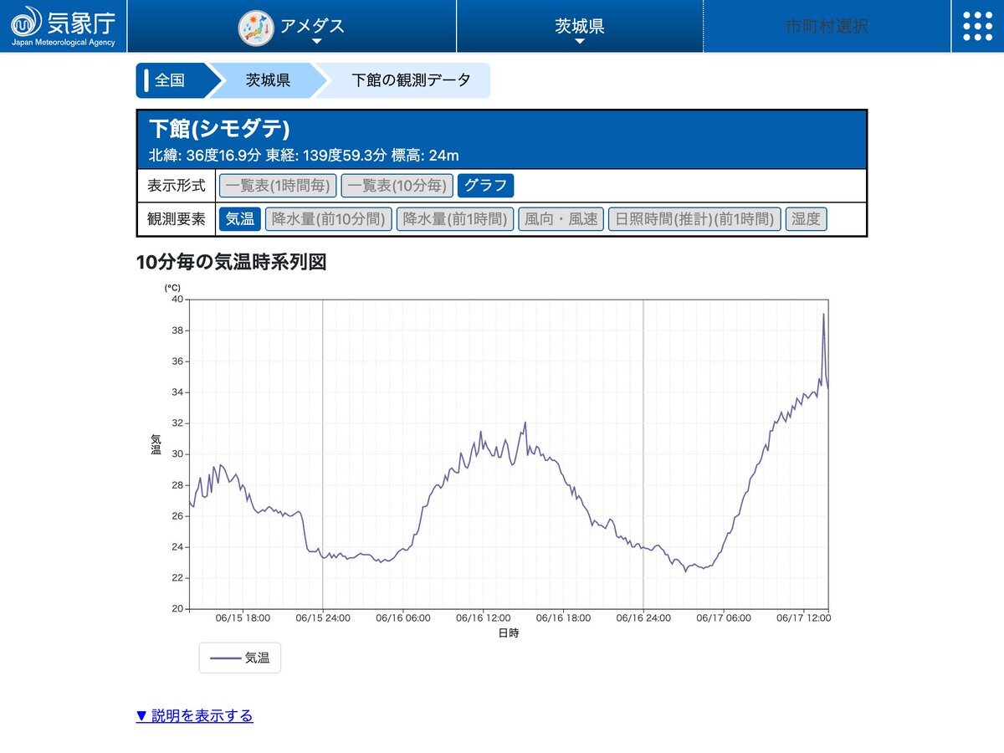The width and height of the screenshot is (1004, 753).
Task: Open the nine-dot grid menu
Action: click(x=977, y=26)
